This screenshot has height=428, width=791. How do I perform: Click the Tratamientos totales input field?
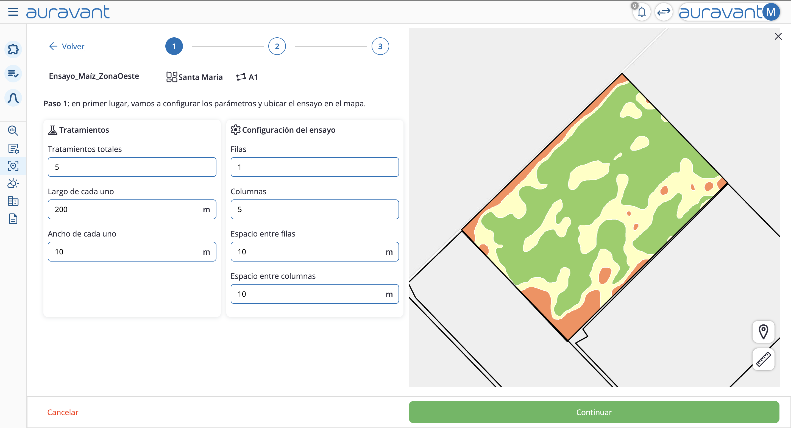pos(132,167)
